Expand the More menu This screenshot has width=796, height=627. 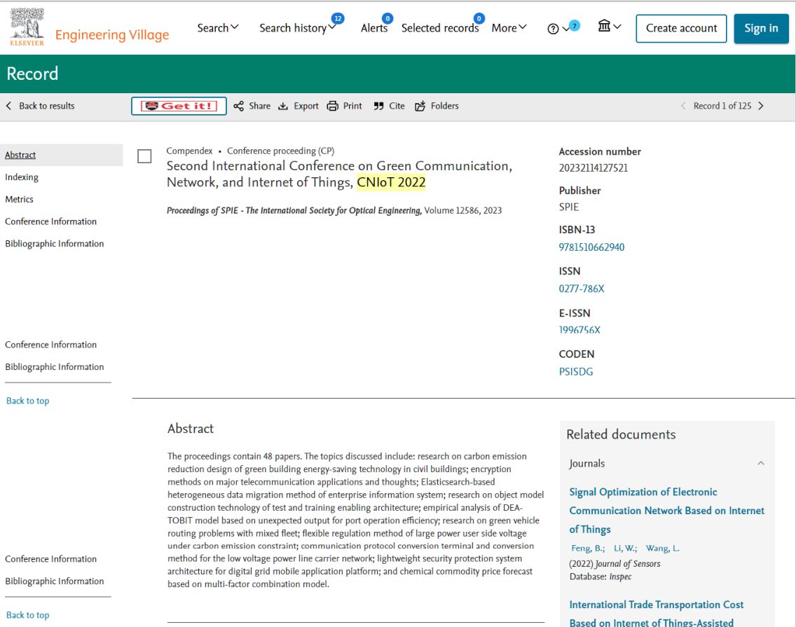tap(509, 28)
